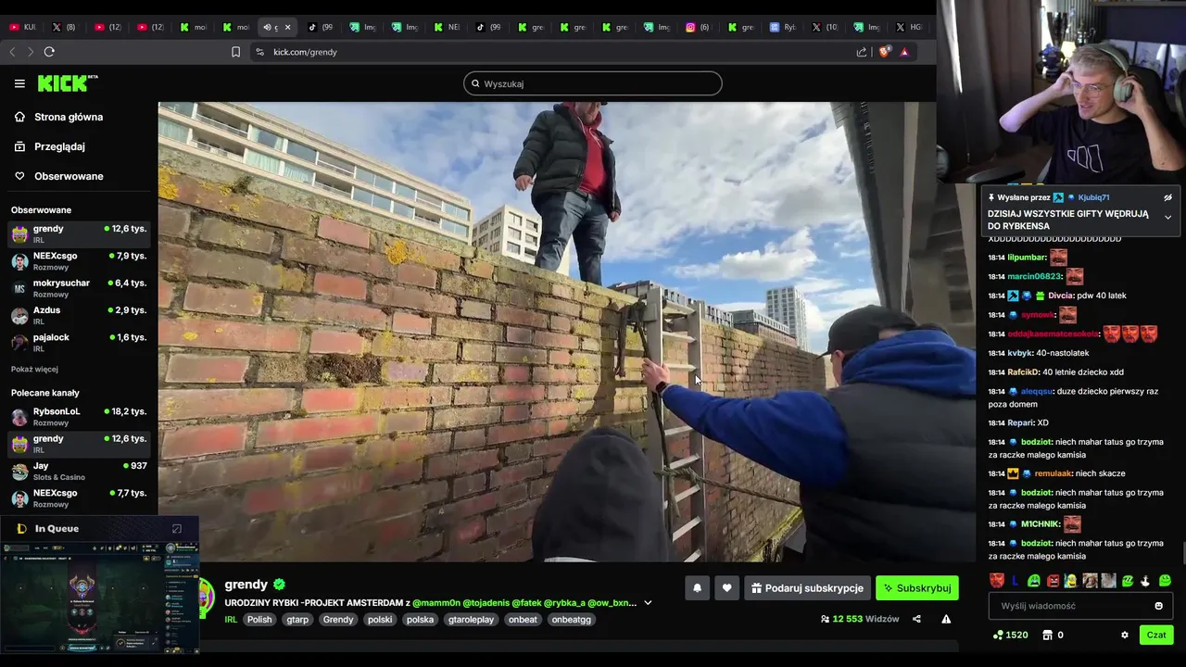
Task: Select the Polish tag
Action: tap(259, 619)
